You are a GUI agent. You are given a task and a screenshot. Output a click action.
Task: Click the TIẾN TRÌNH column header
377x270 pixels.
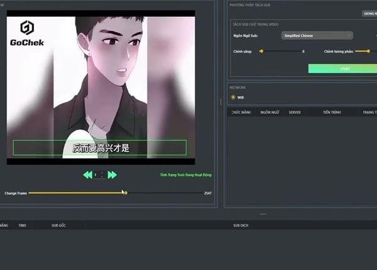click(x=332, y=112)
